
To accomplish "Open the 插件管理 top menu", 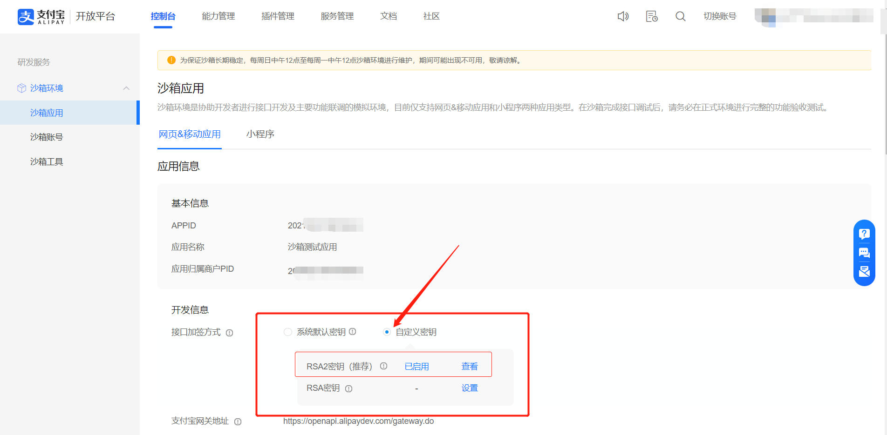I will point(278,16).
